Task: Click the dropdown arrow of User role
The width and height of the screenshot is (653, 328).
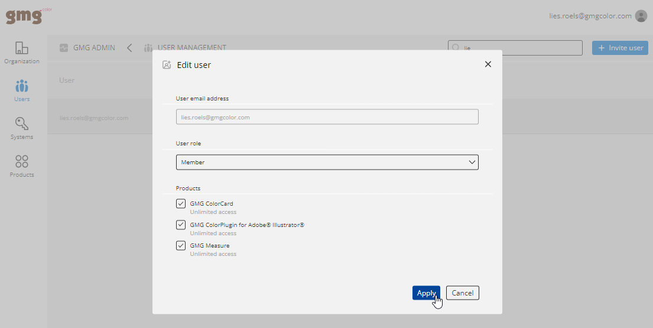Action: [472, 163]
